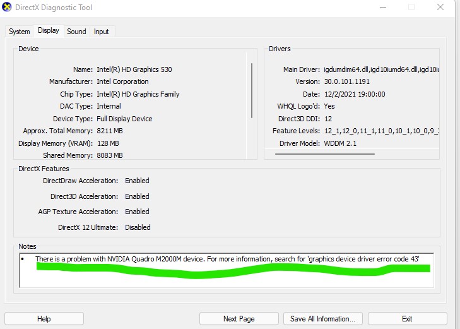Screen dimensions: 460x329
Task: Click the Driver Model value WDDM 2.1
Action: [x=340, y=143]
